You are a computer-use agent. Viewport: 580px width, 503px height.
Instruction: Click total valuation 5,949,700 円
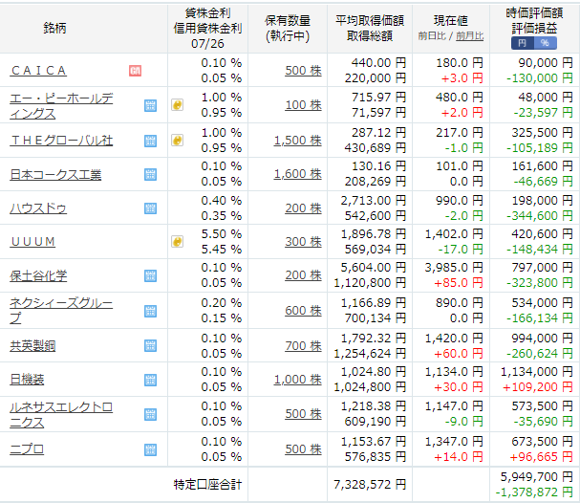tap(537, 477)
